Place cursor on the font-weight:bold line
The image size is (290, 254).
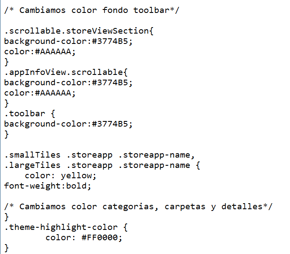pyautogui.click(x=48, y=186)
